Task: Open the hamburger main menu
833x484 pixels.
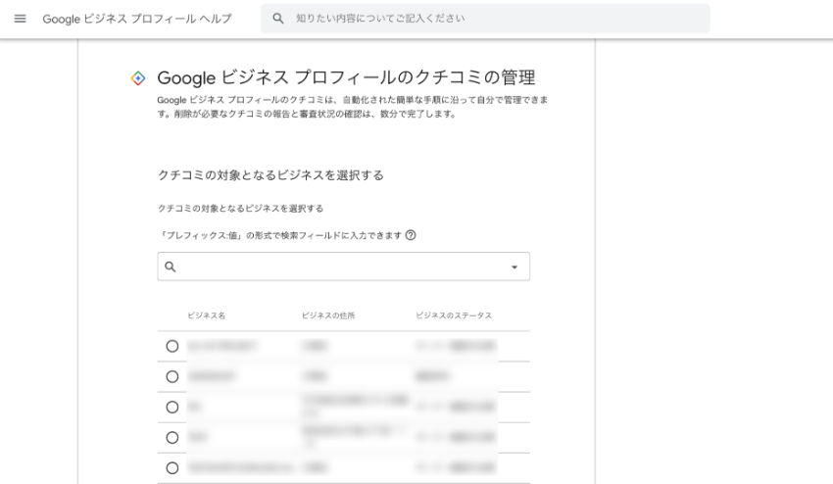Action: (x=21, y=19)
